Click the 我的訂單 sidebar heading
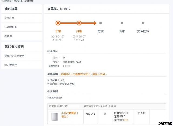Image resolution: width=173 pixels, height=126 pixels. [x=11, y=9]
